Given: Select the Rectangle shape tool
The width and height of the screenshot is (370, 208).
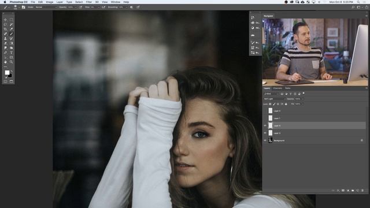Looking at the screenshot, I should click(x=12, y=58).
